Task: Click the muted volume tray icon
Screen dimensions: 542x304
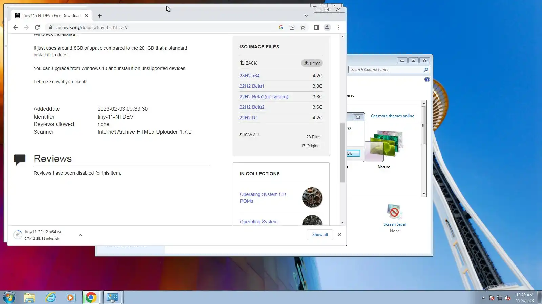Action: pyautogui.click(x=508, y=298)
